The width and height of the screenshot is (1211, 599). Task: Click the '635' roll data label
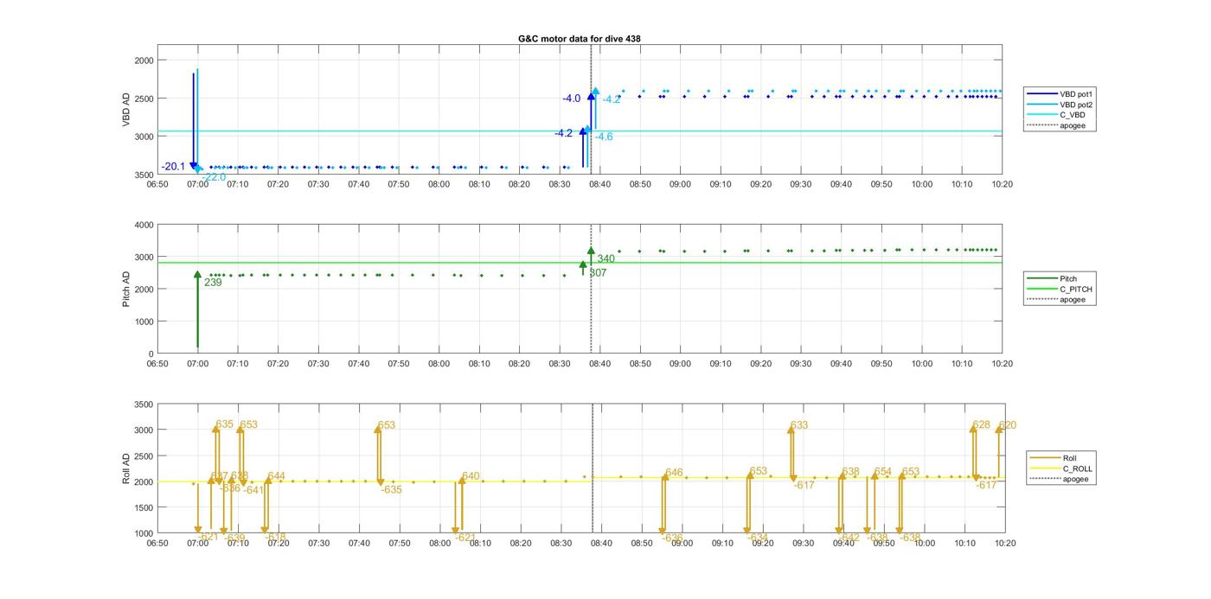[x=225, y=424]
